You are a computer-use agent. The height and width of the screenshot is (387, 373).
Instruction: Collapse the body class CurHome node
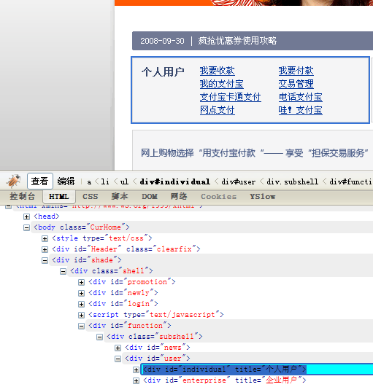click(26, 227)
